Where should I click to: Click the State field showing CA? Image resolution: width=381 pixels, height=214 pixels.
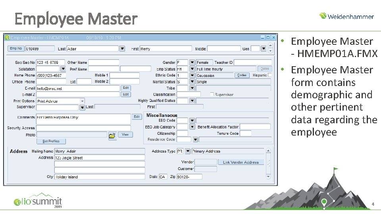pyautogui.click(x=163, y=177)
